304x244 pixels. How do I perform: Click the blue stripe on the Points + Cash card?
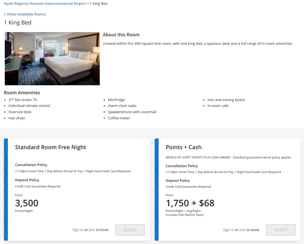click(157, 189)
